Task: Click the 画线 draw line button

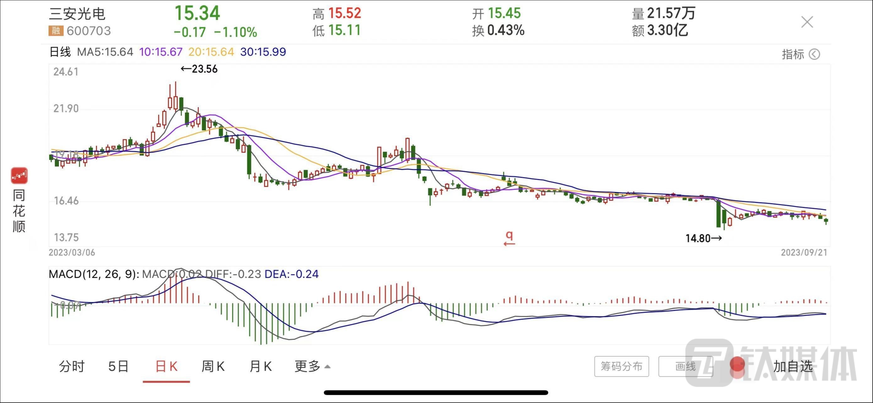Action: [x=685, y=366]
